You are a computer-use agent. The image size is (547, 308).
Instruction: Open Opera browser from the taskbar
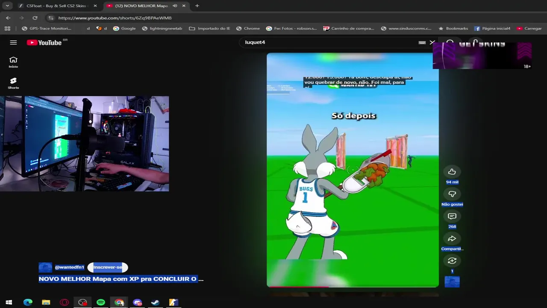[65, 302]
